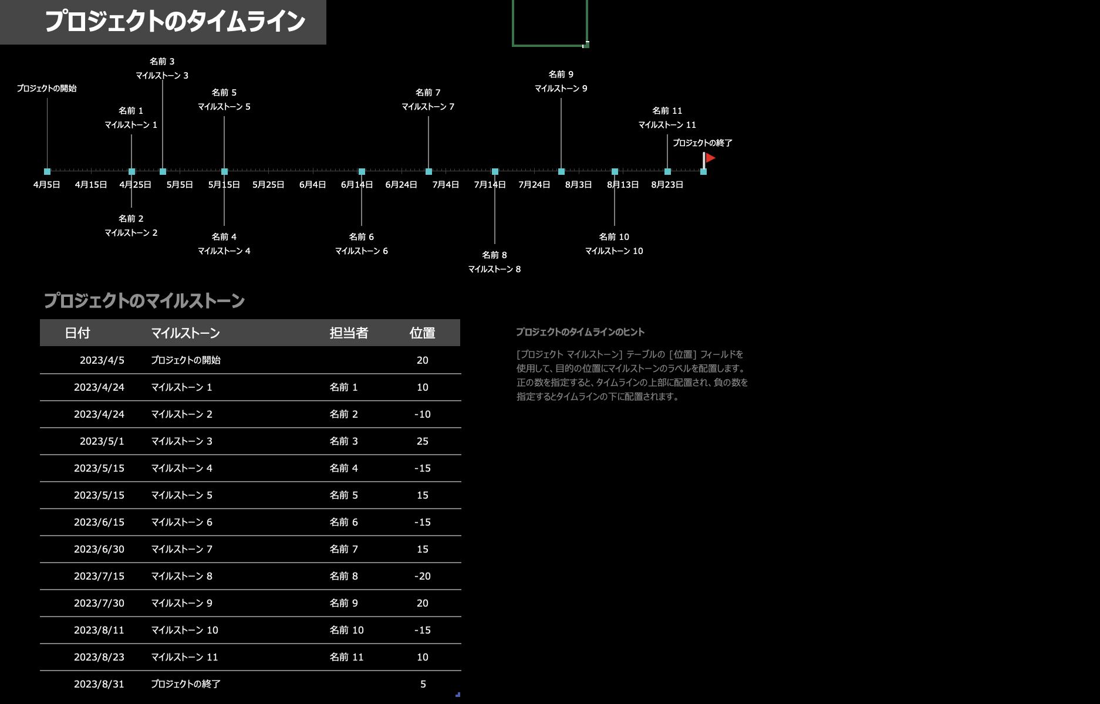
Task: Select the start marker above 4月5日
Action: (47, 172)
